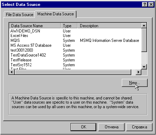The image size is (156, 135).
Task: Sort by the Data Source Name column header
Action: click(35, 26)
